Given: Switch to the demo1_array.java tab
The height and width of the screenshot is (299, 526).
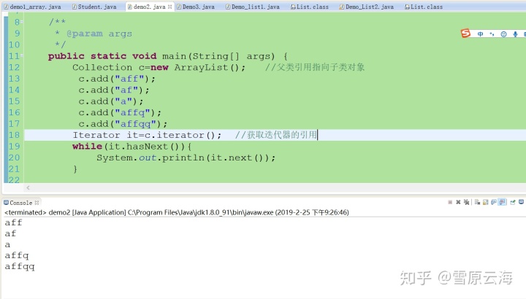Looking at the screenshot, I should [33, 7].
